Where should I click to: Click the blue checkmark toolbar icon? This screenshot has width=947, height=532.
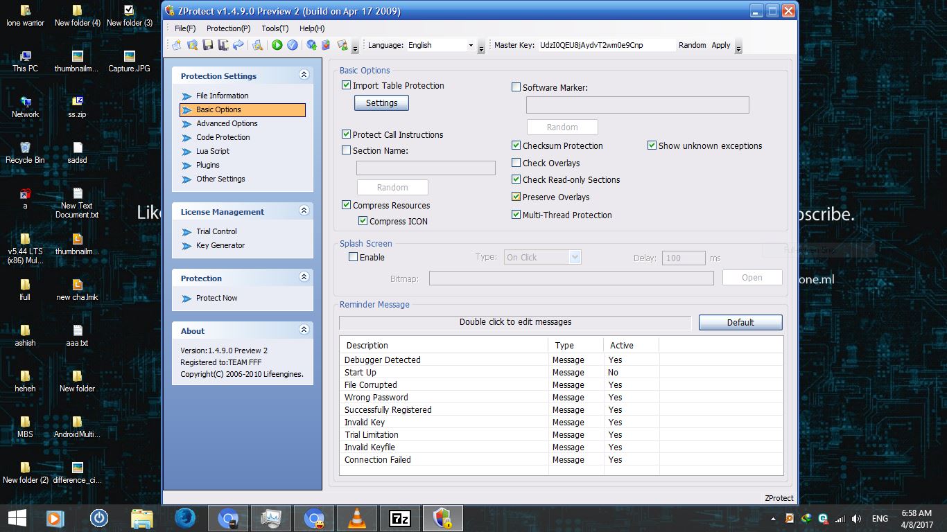(292, 45)
